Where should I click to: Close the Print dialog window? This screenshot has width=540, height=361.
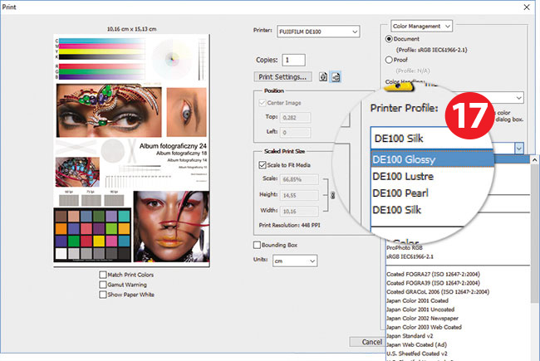527,9
